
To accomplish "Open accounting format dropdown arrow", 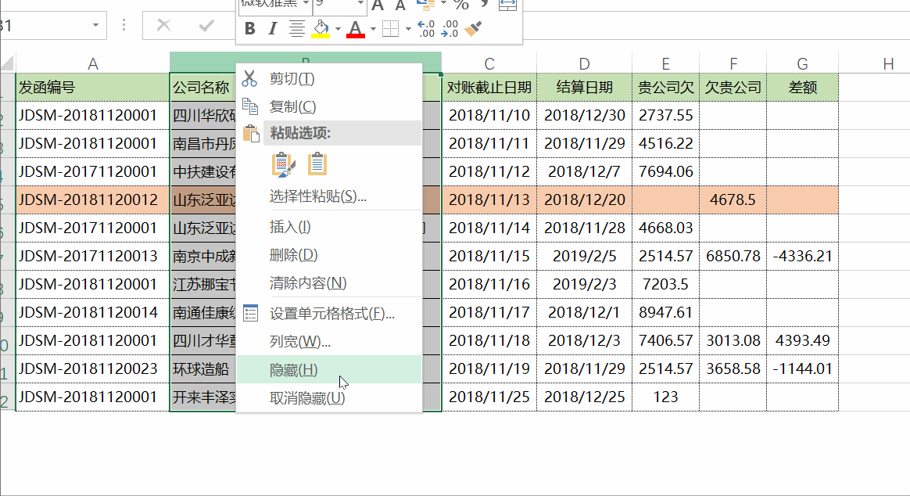I will click(x=443, y=3).
